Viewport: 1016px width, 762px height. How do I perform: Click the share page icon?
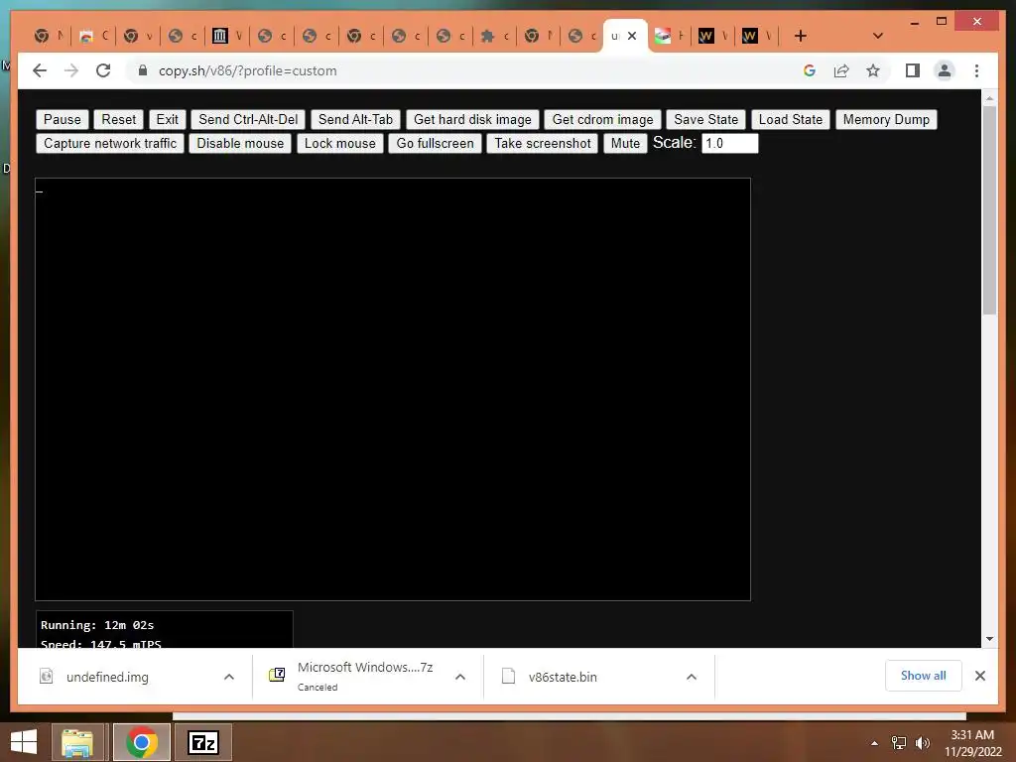point(841,70)
